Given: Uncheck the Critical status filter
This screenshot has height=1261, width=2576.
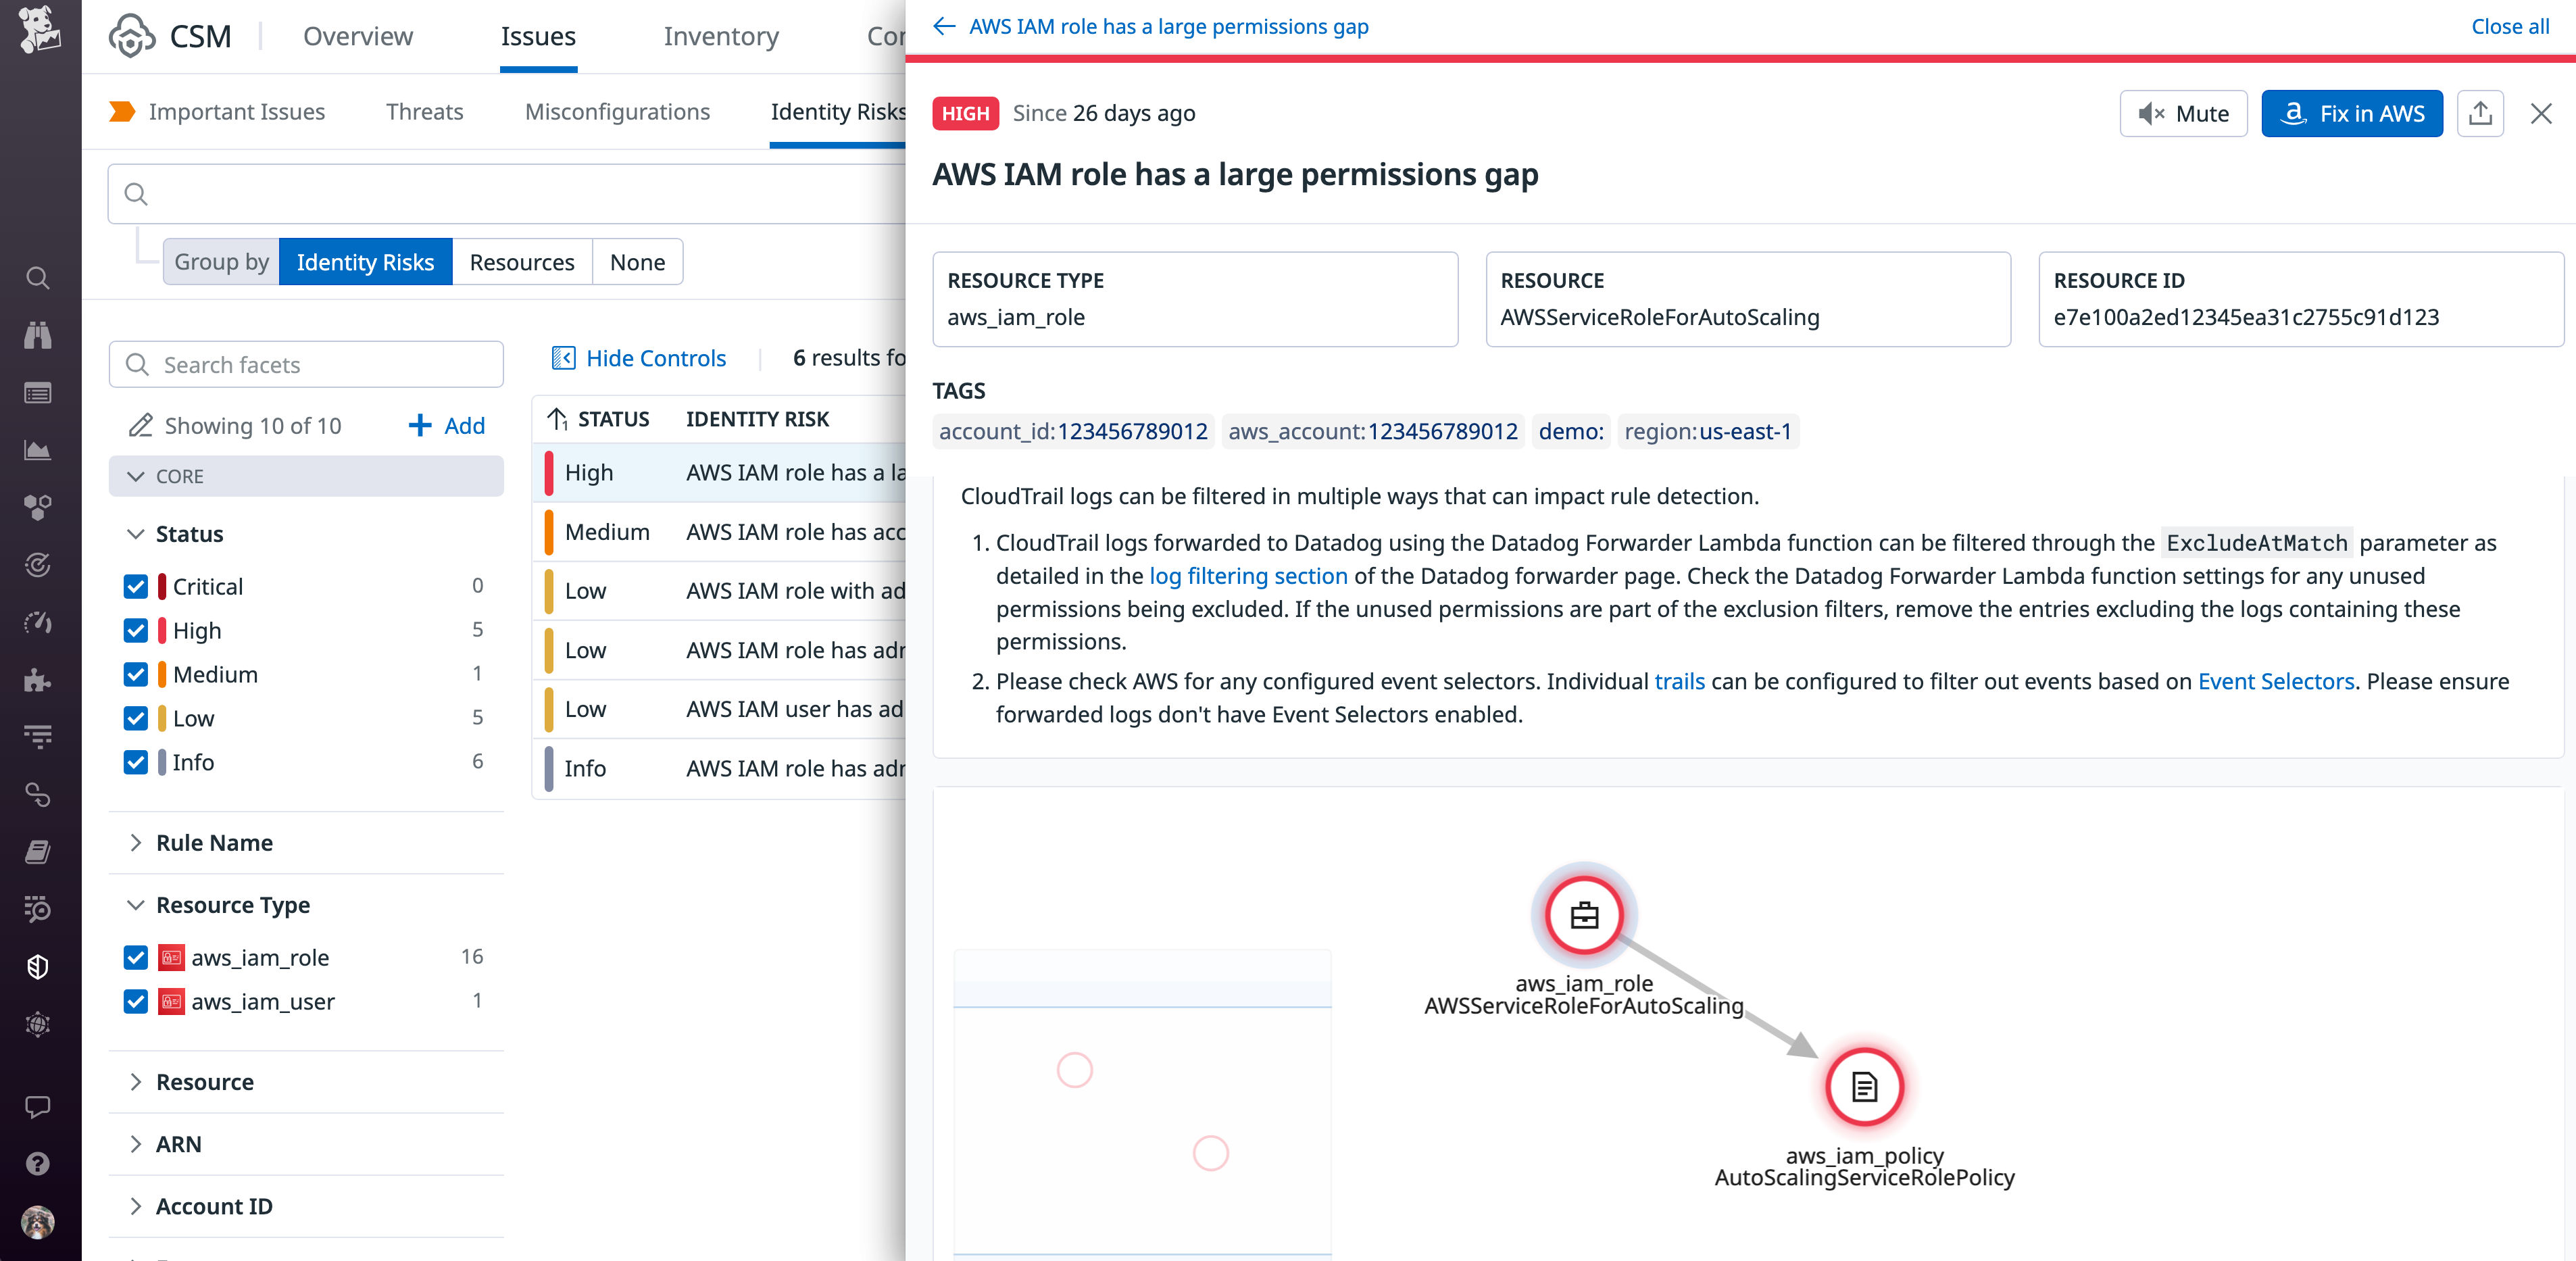Looking at the screenshot, I should [136, 587].
